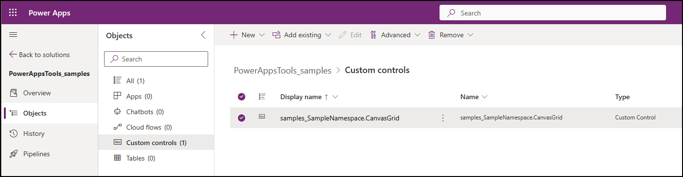Click the Custom controls Abc icon in tree

pos(117,142)
